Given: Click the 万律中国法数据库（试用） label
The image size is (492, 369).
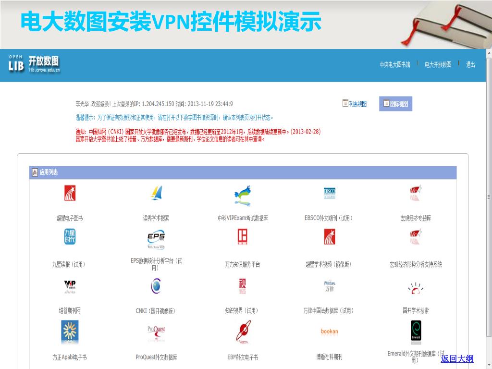Looking at the screenshot, I should pos(329,311).
